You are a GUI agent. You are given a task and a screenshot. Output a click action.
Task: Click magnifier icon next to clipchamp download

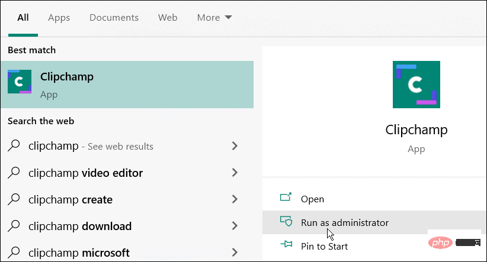(14, 226)
